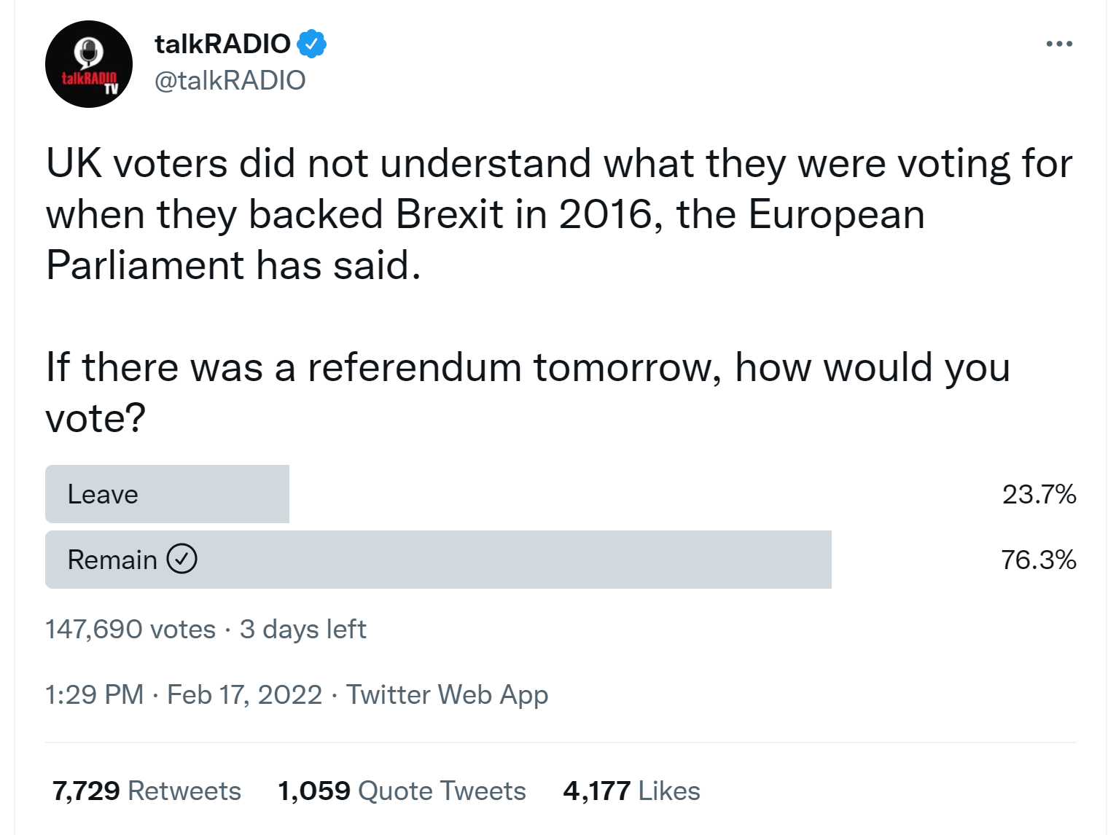Open the three-dot more options menu

pos(1058,44)
